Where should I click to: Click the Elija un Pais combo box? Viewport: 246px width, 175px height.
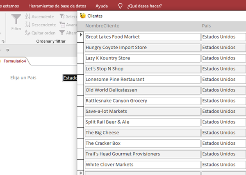70,77
